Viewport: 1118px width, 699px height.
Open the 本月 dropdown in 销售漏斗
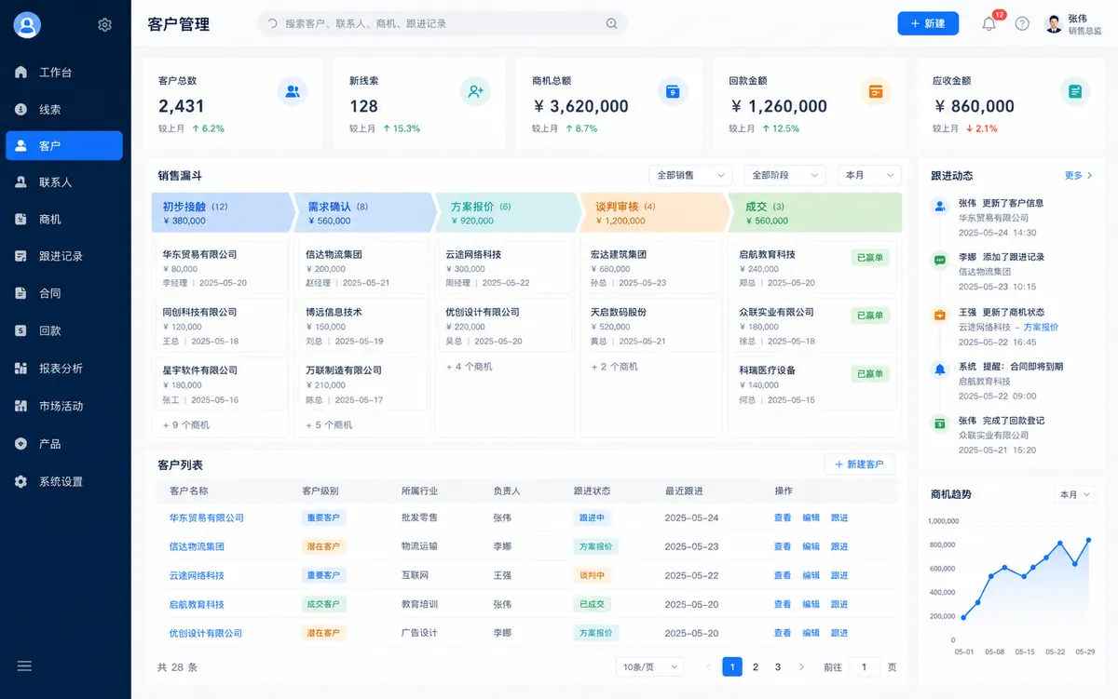point(869,175)
